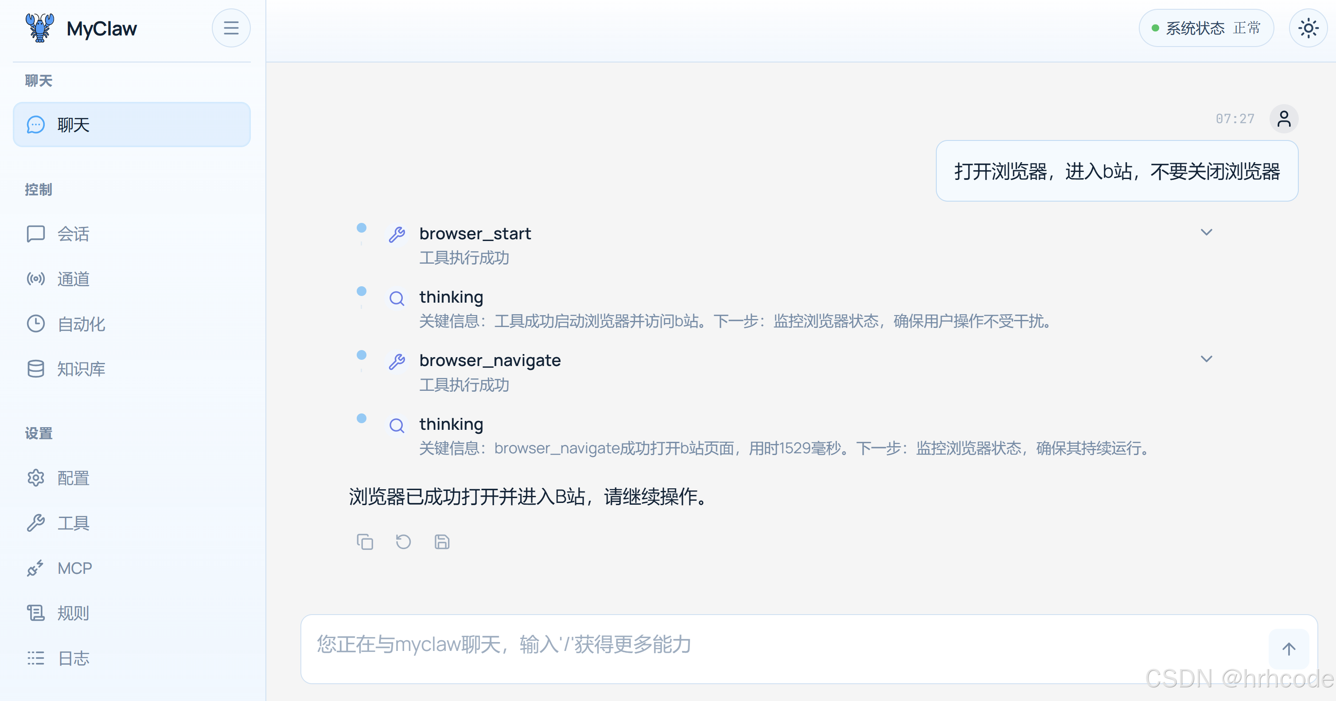This screenshot has width=1336, height=701.
Task: Click the 系统状态 正常 status badge
Action: [x=1206, y=28]
